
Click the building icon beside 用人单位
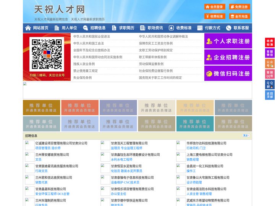57,28
